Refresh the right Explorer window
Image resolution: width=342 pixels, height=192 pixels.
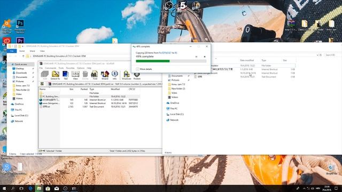coord(321,55)
